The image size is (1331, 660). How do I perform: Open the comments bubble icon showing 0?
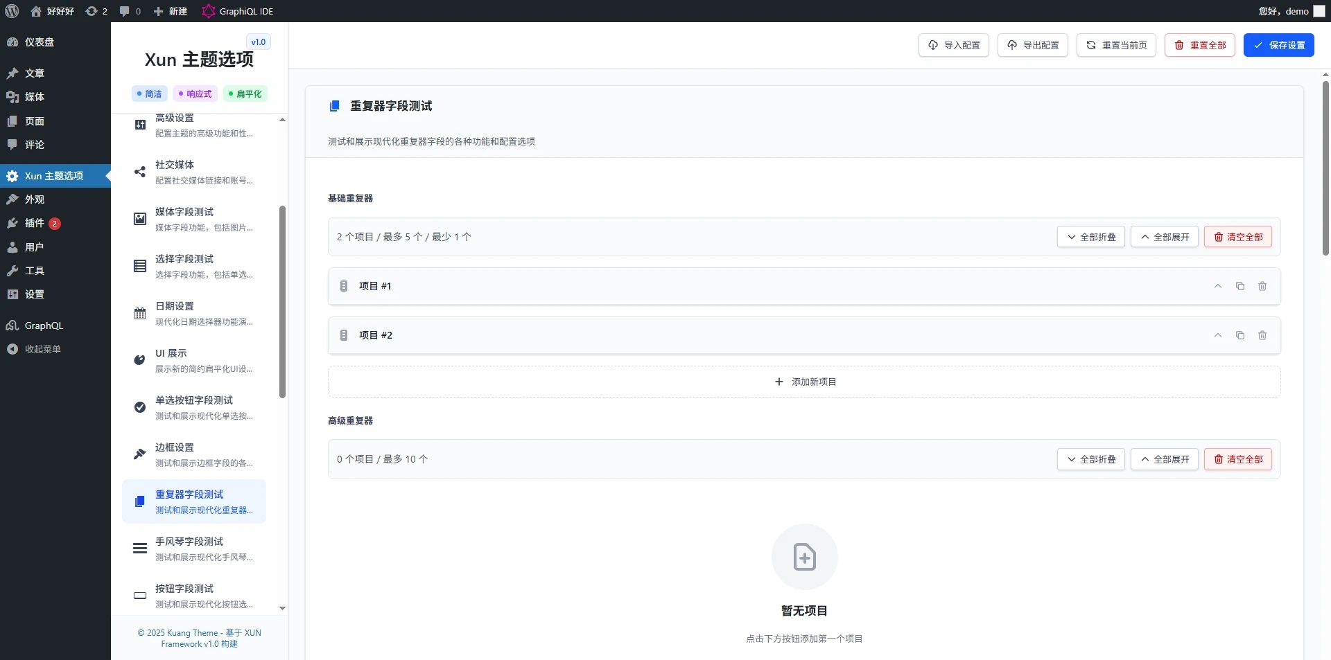(x=130, y=11)
